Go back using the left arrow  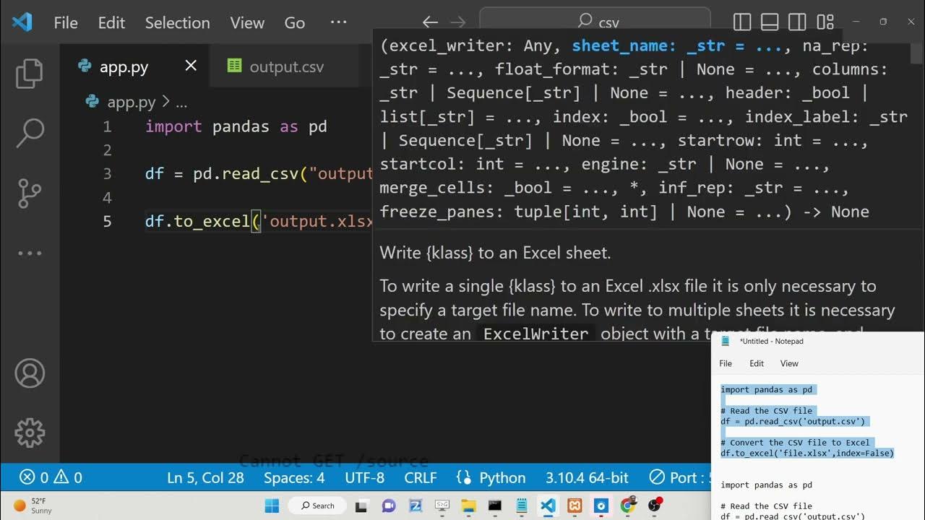pos(430,22)
